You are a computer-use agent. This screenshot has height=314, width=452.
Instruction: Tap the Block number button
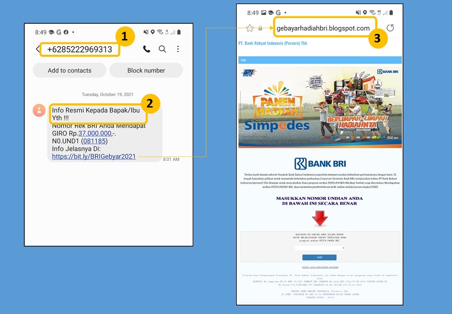tap(146, 70)
